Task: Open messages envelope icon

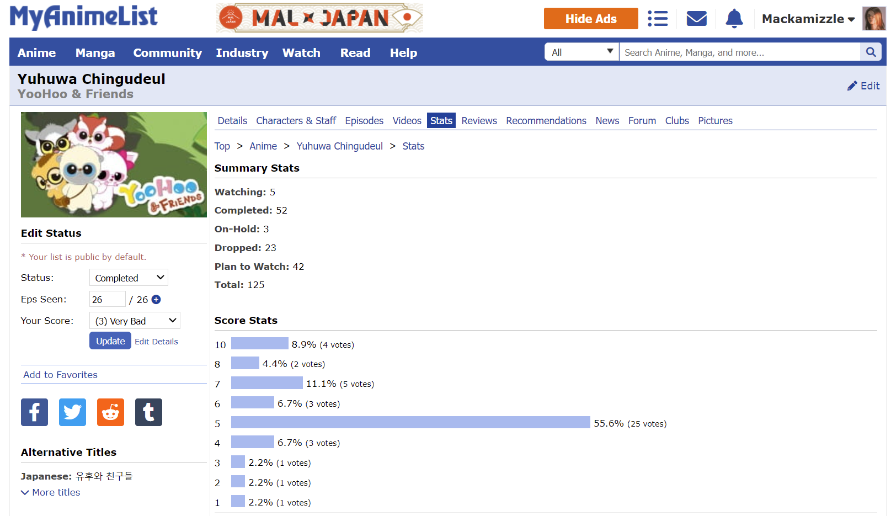Action: (697, 19)
